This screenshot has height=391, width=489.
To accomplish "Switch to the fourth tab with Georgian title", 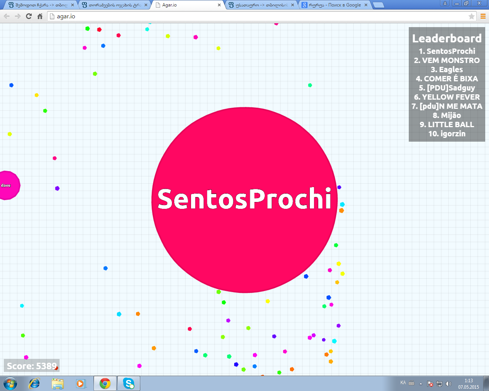I will pos(261,5).
